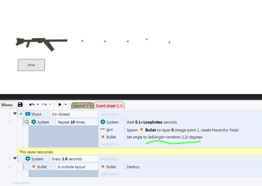Close the Event sheet 1 tab
Viewport: 262px width, 186px height.
point(122,106)
